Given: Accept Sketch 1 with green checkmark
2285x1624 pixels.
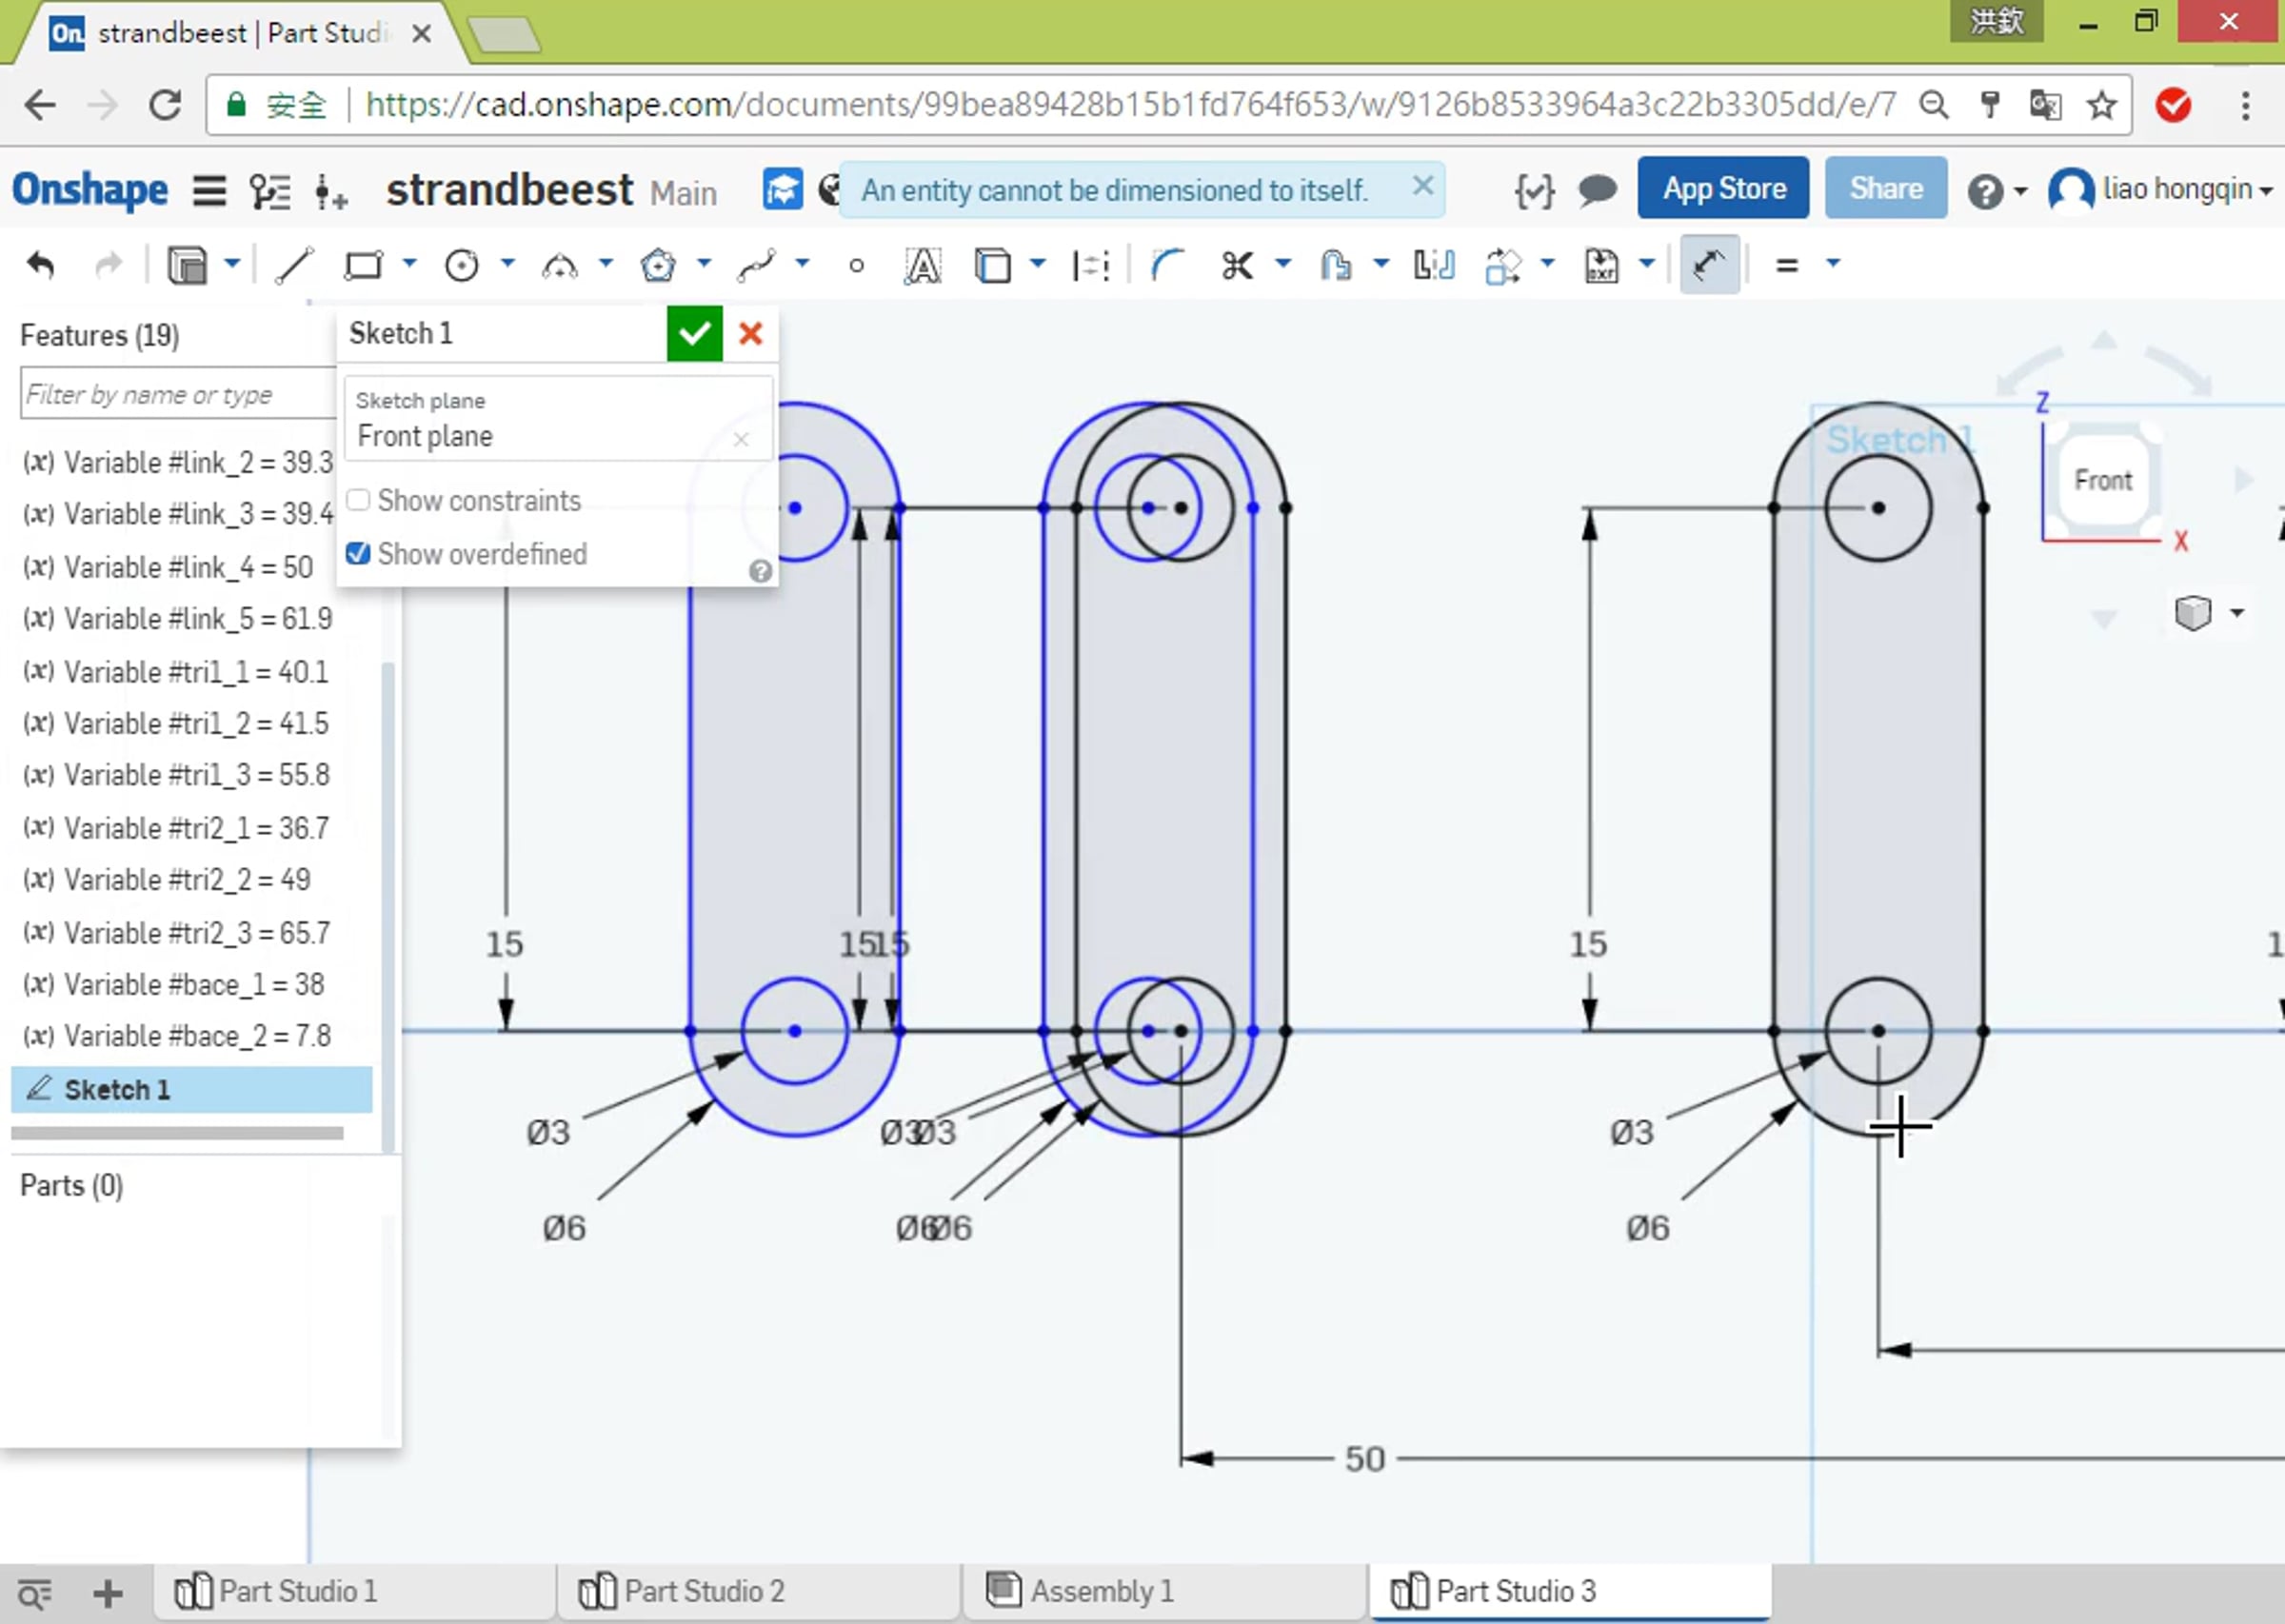Looking at the screenshot, I should point(694,334).
